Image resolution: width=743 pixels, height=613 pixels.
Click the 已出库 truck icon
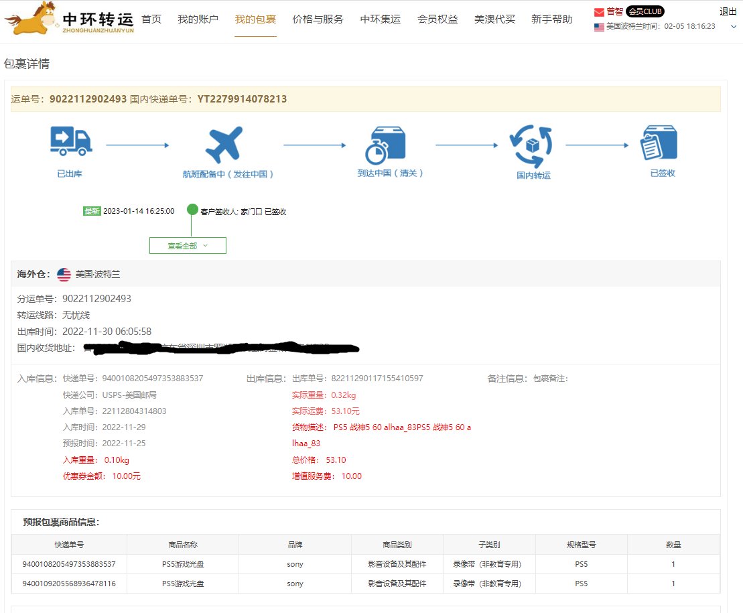tap(71, 141)
